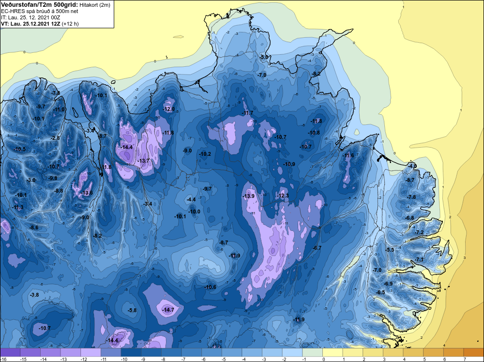
Task: Click the temperature value -10.8
Action: coord(314,133)
